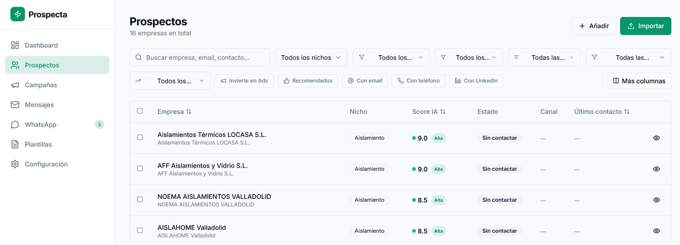Click the 8.5 score in NOEMA row
The width and height of the screenshot is (680, 245).
(423, 200)
